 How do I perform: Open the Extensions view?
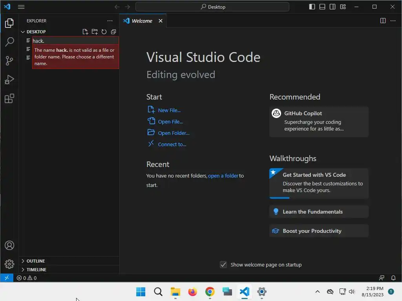(x=9, y=98)
